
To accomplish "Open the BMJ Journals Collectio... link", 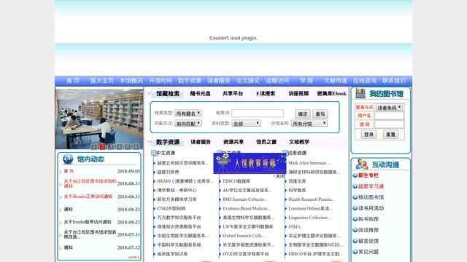I will [x=245, y=199].
